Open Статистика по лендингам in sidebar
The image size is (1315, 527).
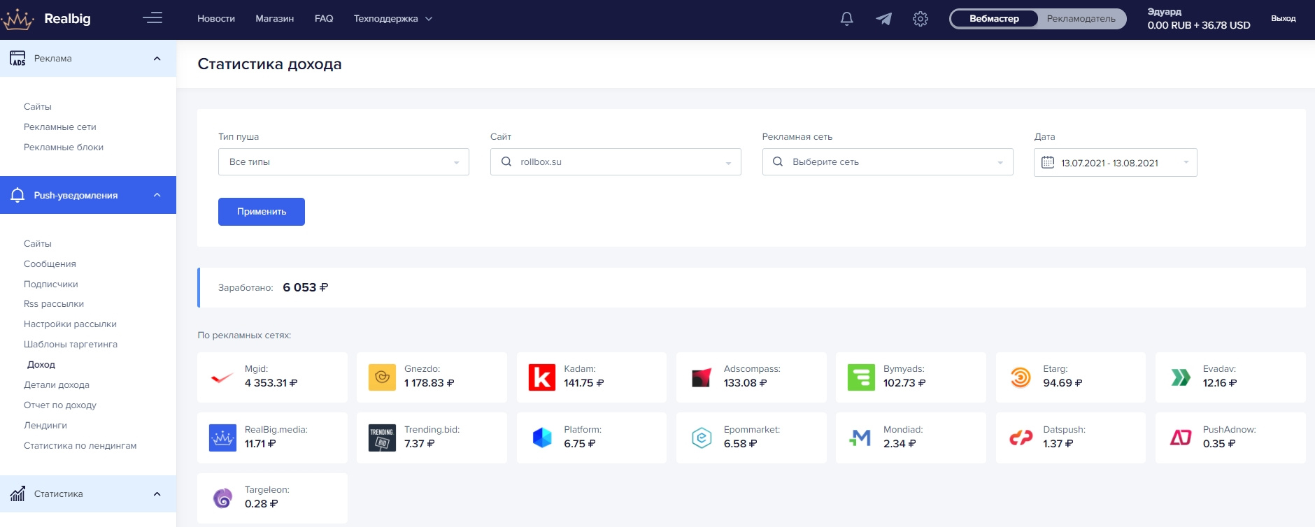coord(80,445)
